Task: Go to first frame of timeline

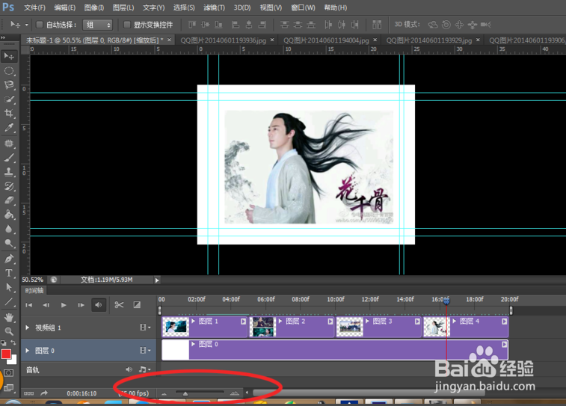Action: point(29,305)
